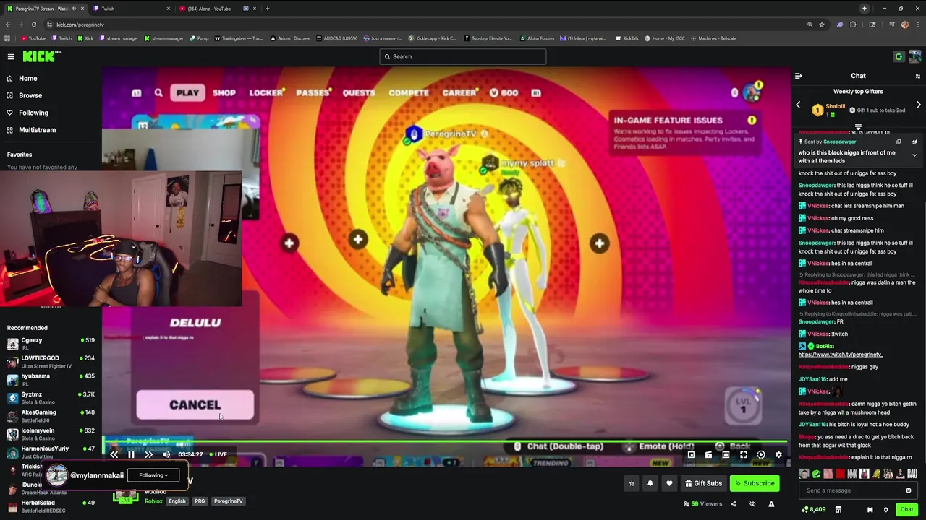Mute the player volume

(x=166, y=454)
